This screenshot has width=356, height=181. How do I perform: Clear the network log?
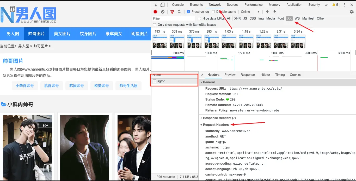tap(163, 12)
